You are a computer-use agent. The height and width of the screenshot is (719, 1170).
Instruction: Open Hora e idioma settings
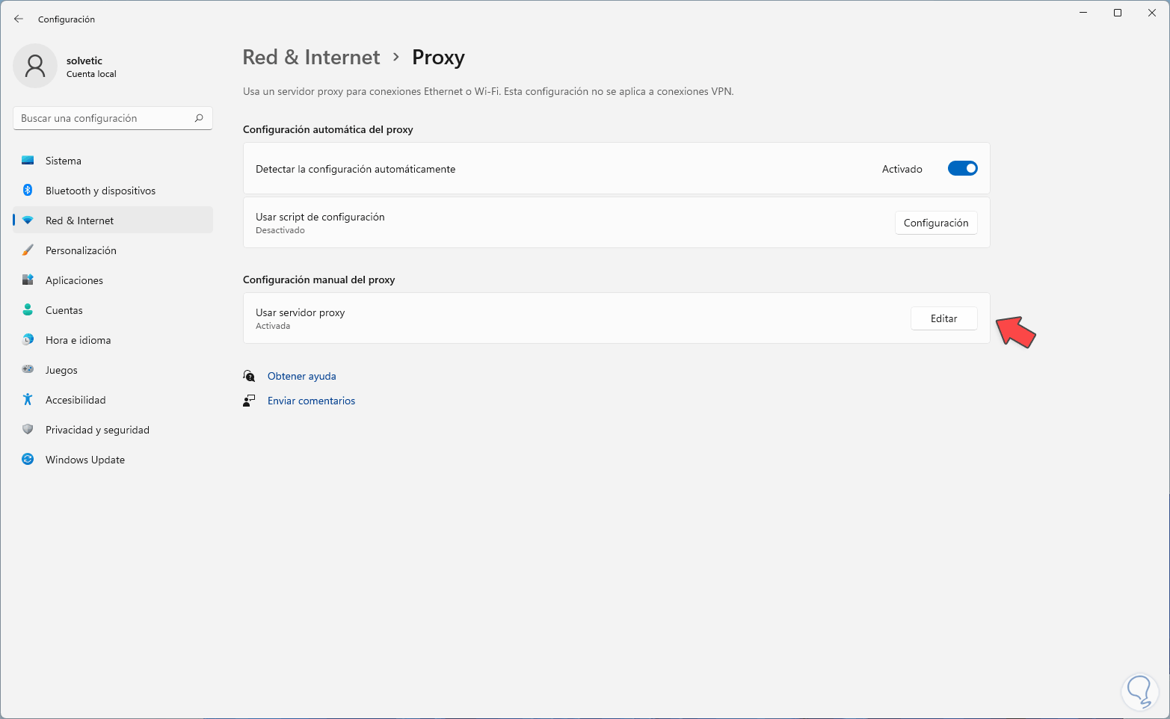78,340
